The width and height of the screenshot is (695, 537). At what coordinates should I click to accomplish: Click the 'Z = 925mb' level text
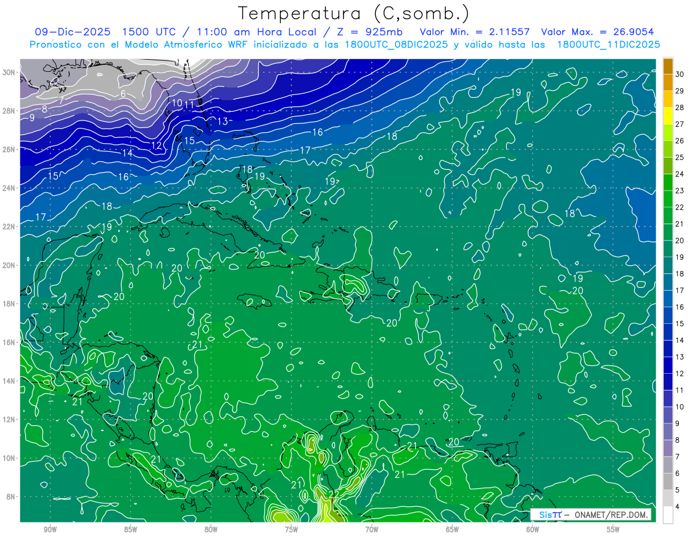click(371, 32)
